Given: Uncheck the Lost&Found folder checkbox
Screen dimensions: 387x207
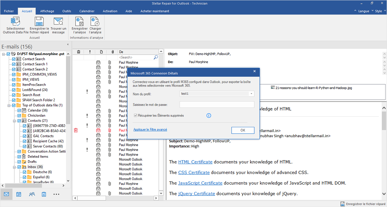Looking at the screenshot, I should (x=14, y=90).
